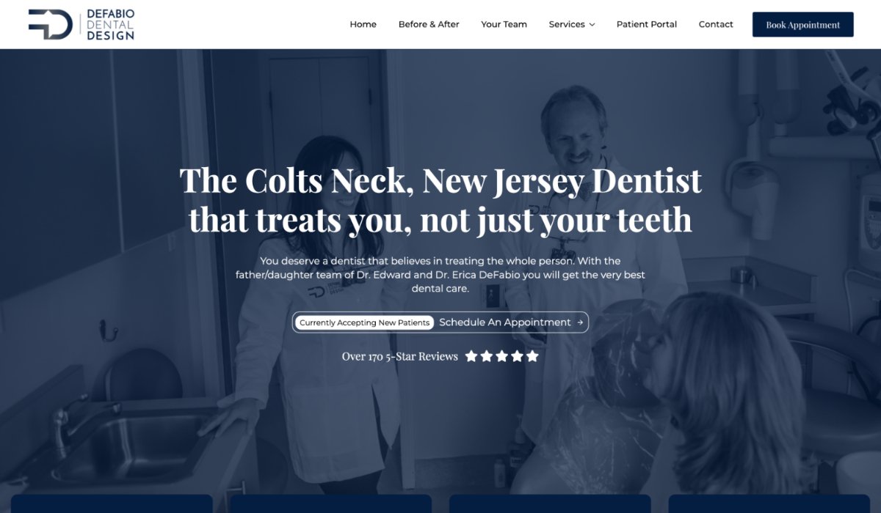881x513 pixels.
Task: Open the Patient Portal link
Action: pos(647,24)
